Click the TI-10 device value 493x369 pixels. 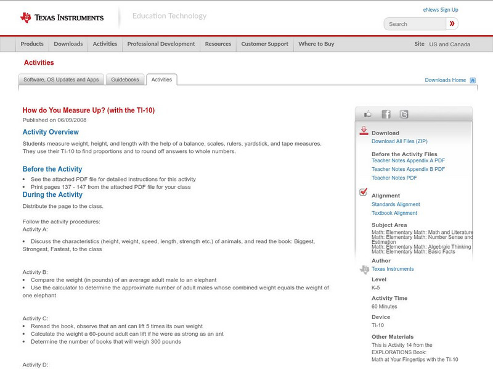(378, 326)
